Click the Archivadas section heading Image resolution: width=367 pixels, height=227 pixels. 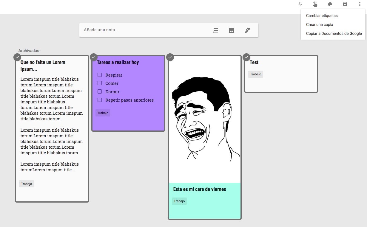tap(29, 51)
